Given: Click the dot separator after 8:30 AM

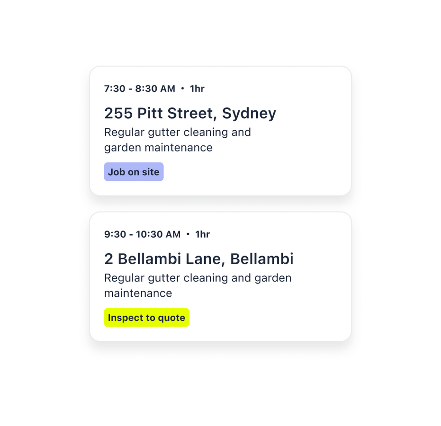Looking at the screenshot, I should coord(183,89).
